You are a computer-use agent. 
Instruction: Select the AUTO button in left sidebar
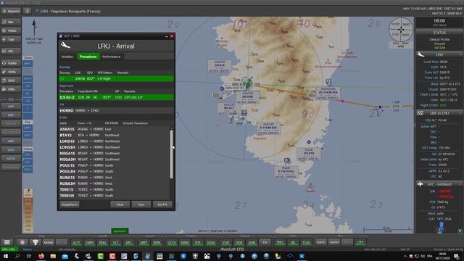[x=11, y=159]
